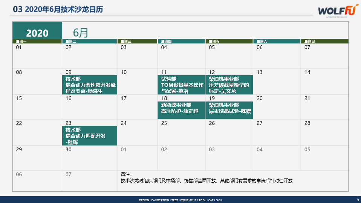This screenshot has height=203, width=361.
Task: Open the June 18 新能源事业部 event
Action: (x=181, y=108)
